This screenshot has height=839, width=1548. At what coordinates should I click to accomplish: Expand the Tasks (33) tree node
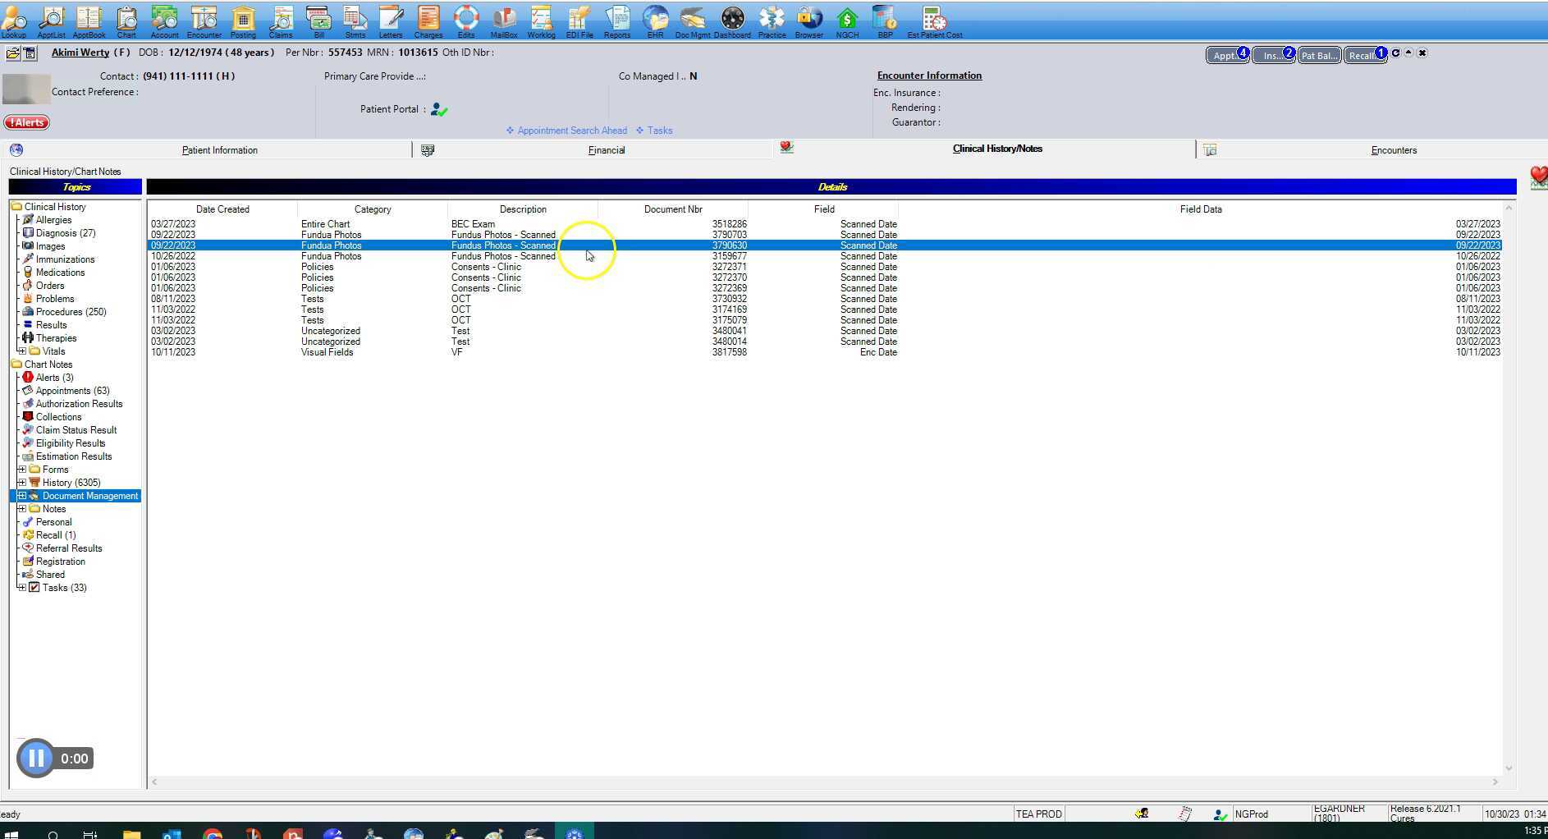[21, 587]
